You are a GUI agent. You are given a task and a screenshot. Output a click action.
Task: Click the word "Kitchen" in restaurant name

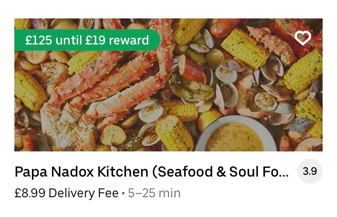(123, 172)
